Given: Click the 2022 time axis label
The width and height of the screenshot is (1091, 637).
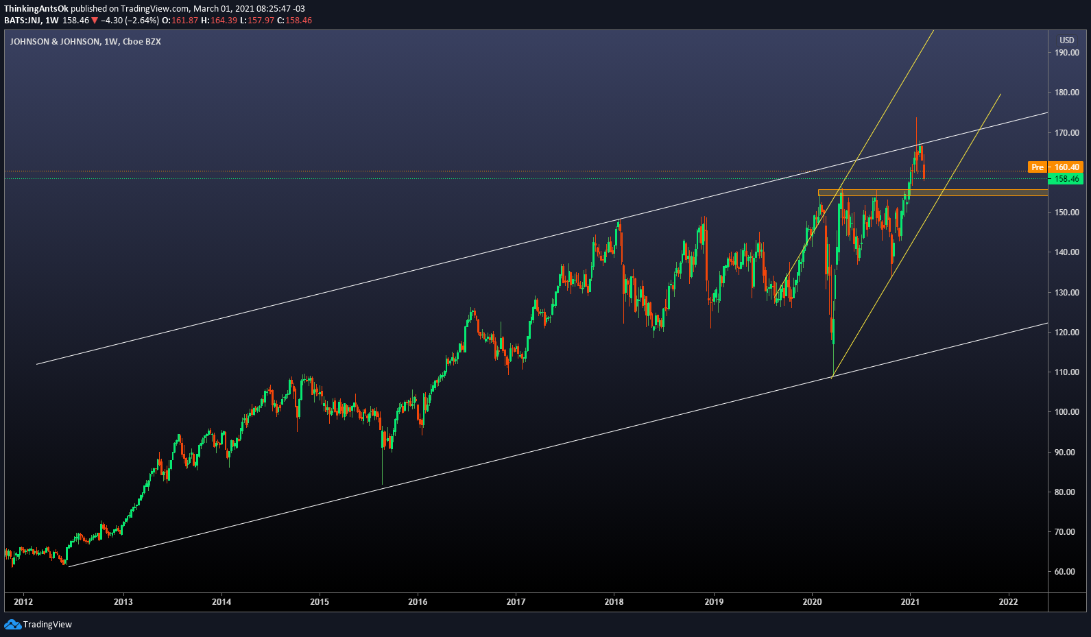Looking at the screenshot, I should pyautogui.click(x=1009, y=602).
